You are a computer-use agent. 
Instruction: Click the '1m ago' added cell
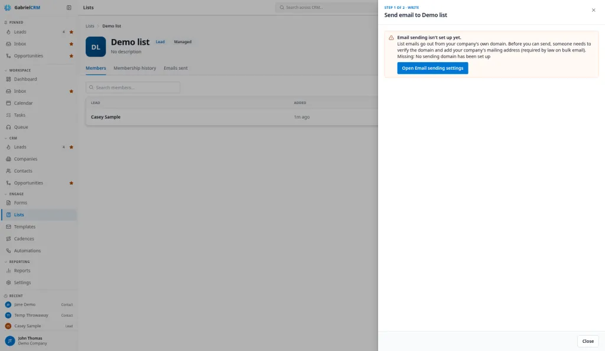302,117
